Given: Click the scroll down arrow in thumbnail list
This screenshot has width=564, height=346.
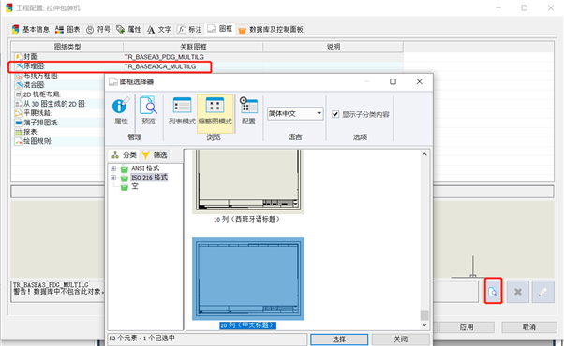Looking at the screenshot, I should point(424,324).
